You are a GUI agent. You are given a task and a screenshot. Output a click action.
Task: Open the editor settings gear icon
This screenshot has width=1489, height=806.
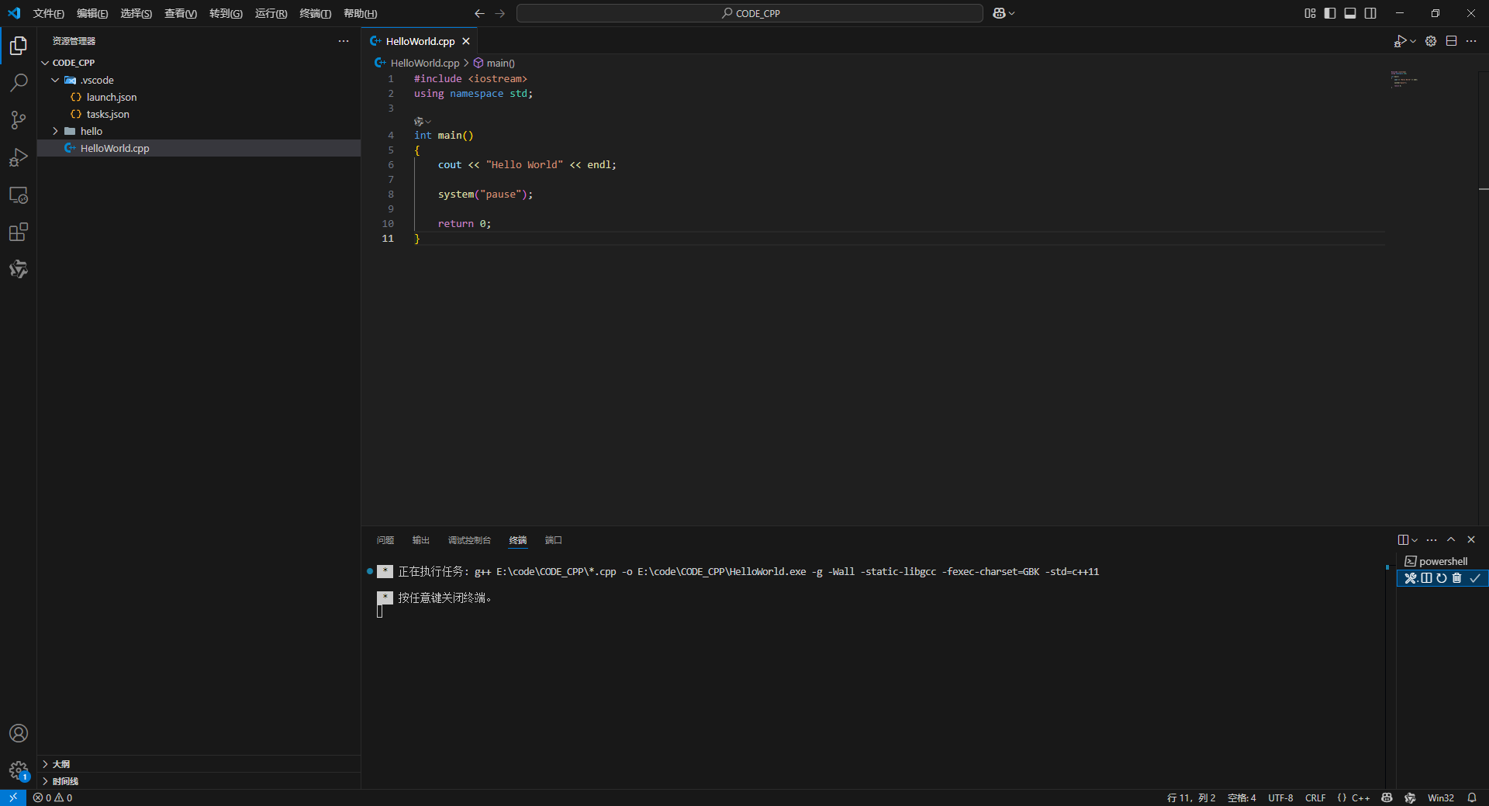pyautogui.click(x=1431, y=41)
